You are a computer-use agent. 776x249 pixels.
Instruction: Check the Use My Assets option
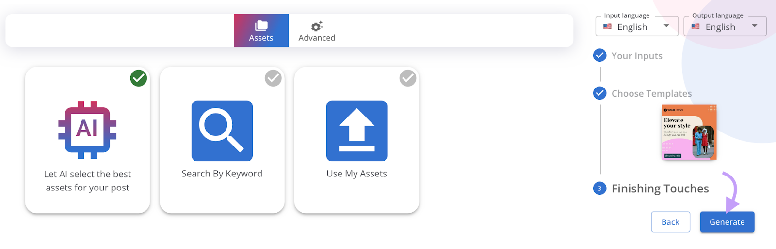point(408,78)
